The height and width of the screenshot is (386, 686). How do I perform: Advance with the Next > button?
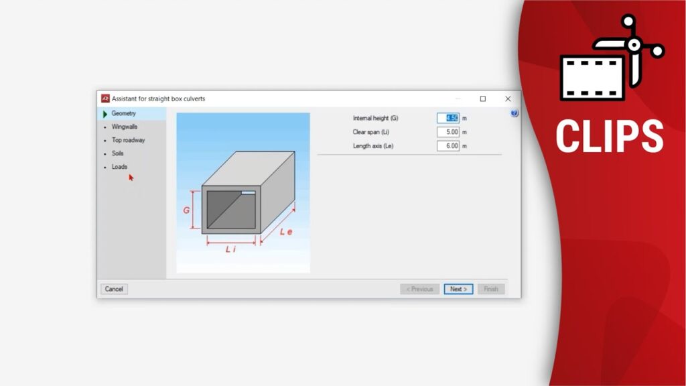point(459,289)
